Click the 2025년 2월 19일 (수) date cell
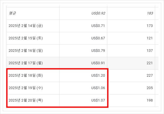Screen dimensions: 164x114 (26, 88)
